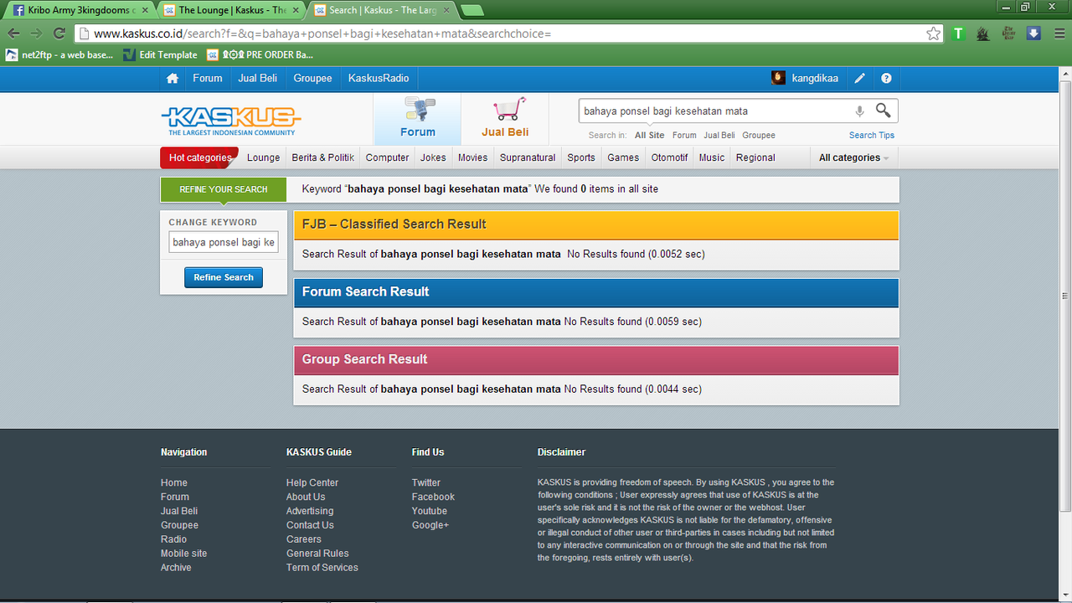Screen dimensions: 1072x603
Task: Open Supranatural category
Action: [x=528, y=157]
